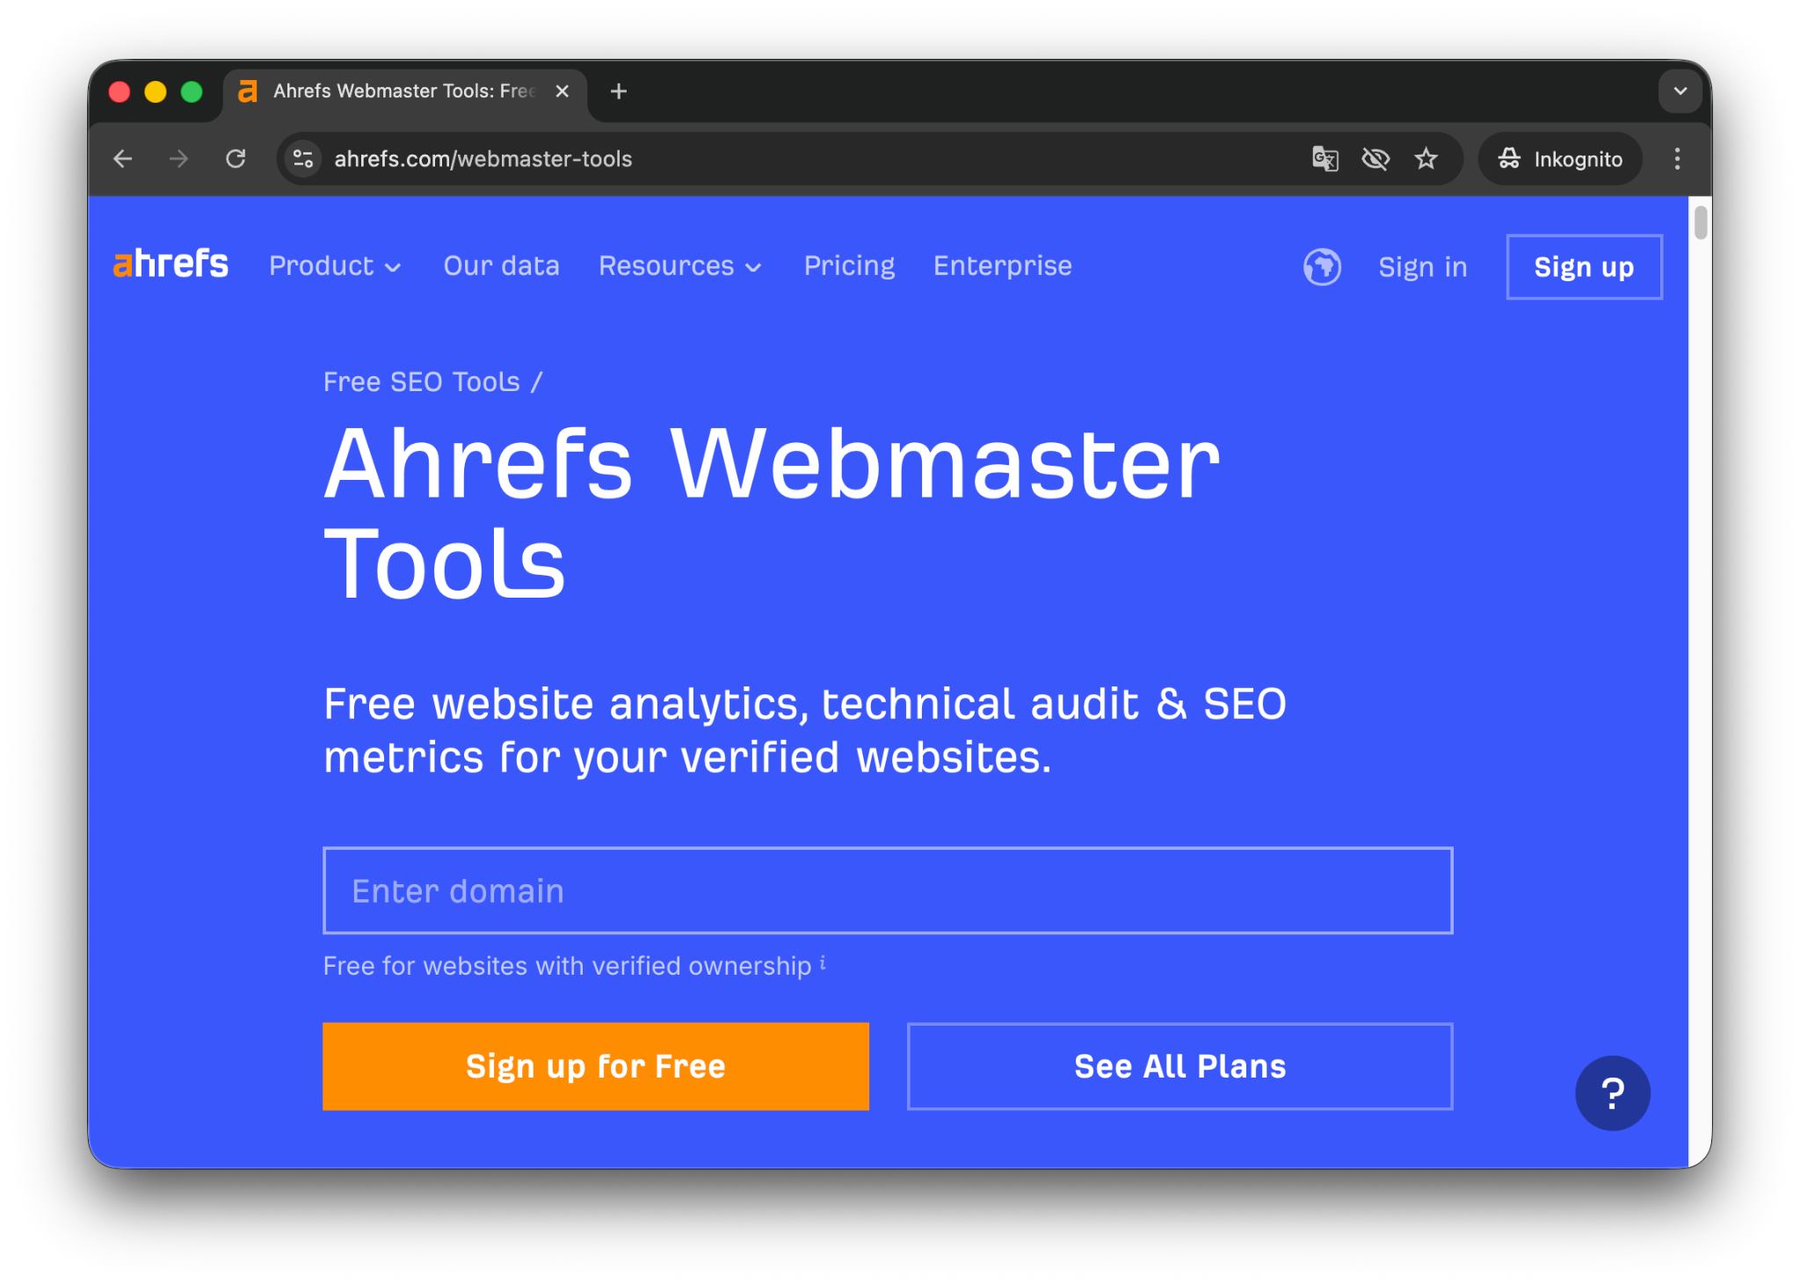Open the browser three-dot menu
Image resolution: width=1800 pixels, height=1285 pixels.
pos(1677,159)
